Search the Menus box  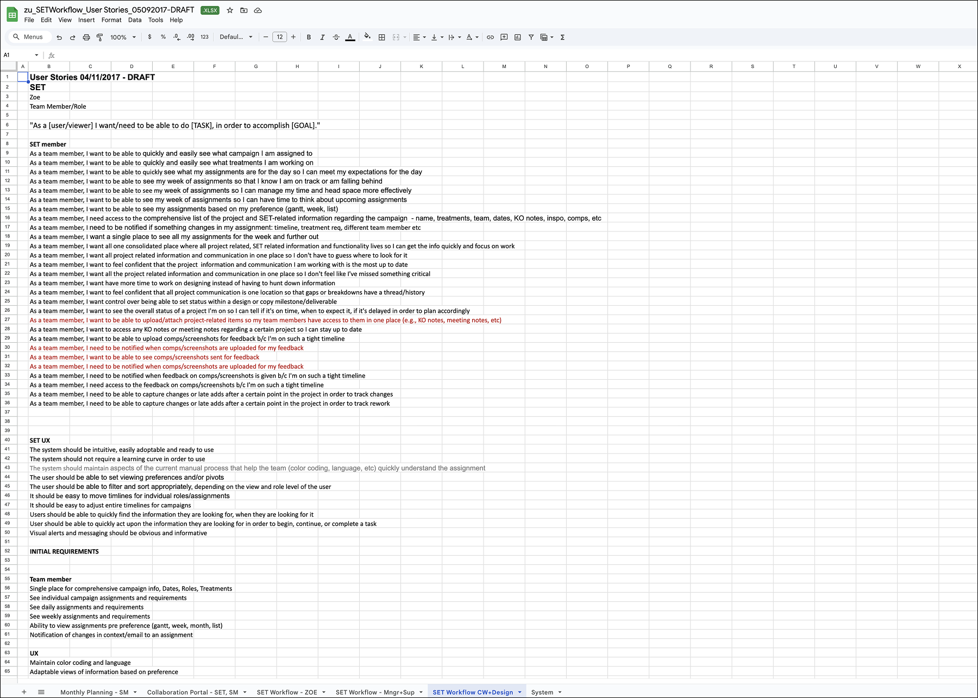point(29,37)
